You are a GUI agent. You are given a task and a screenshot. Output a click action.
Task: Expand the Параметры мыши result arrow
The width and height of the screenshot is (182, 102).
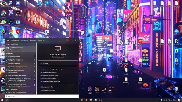tap(35, 63)
